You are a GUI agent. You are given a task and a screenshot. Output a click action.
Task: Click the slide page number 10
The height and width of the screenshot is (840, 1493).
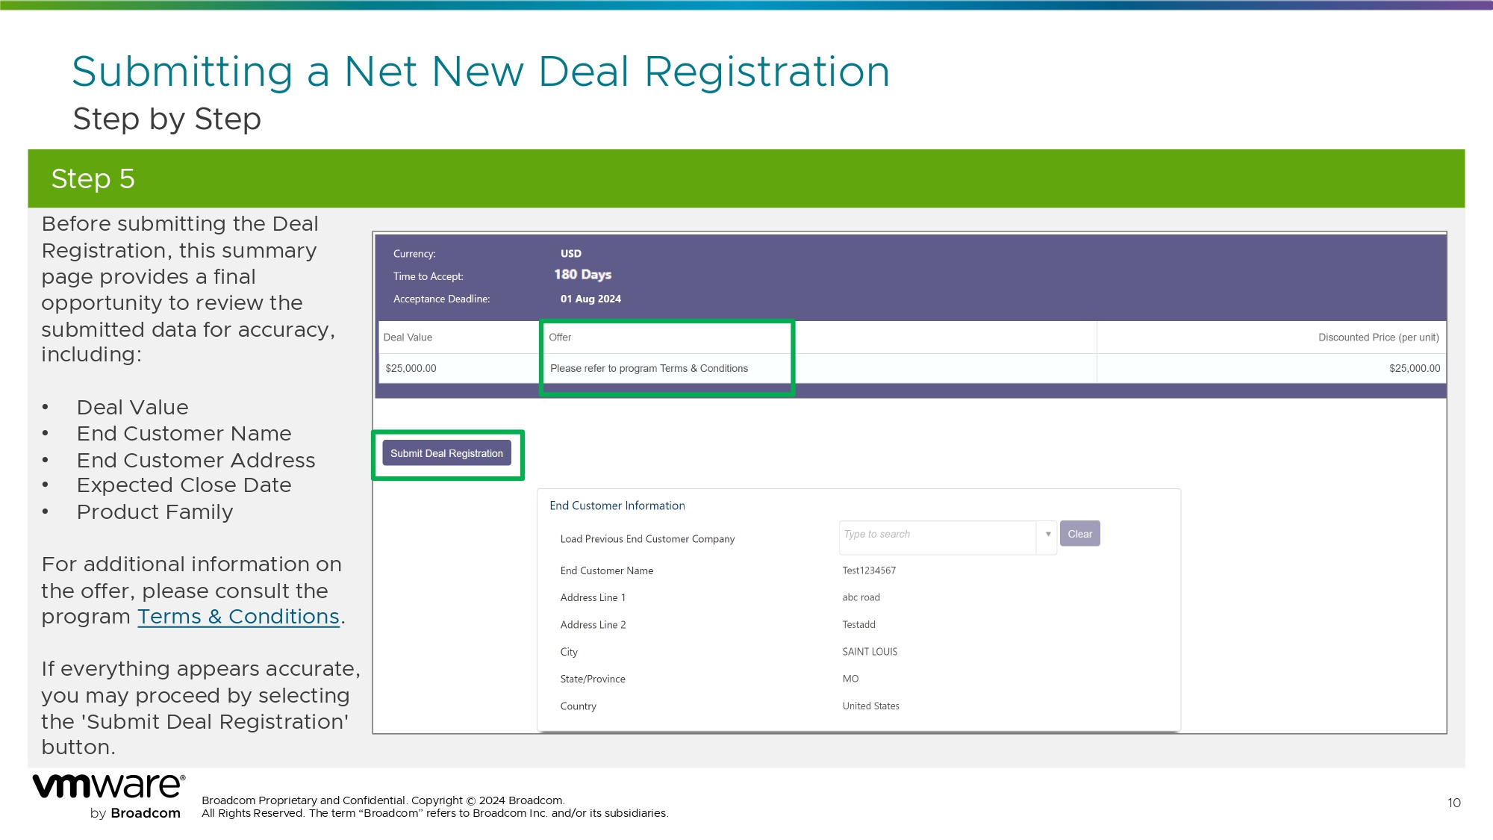pos(1453,803)
